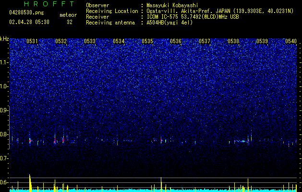Click the 0539 time marker
This screenshot has height=192, width=302.
[262, 41]
